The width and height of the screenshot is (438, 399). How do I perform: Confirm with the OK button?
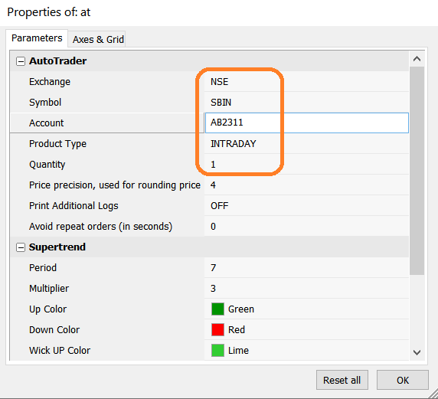(403, 380)
